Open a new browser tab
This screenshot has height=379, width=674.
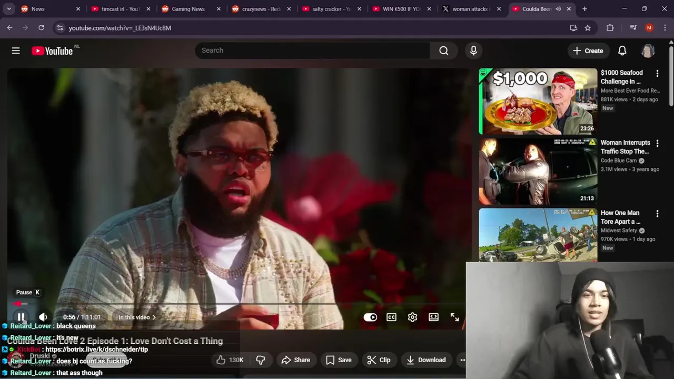584,9
